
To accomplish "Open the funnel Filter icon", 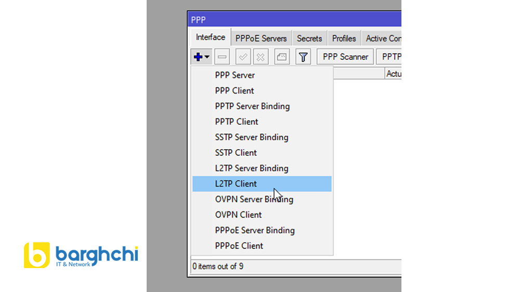I will [303, 57].
